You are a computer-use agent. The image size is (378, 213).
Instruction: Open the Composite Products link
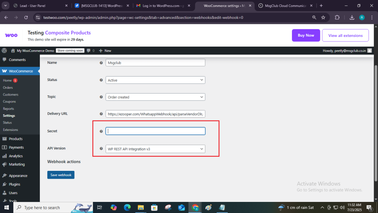click(68, 33)
